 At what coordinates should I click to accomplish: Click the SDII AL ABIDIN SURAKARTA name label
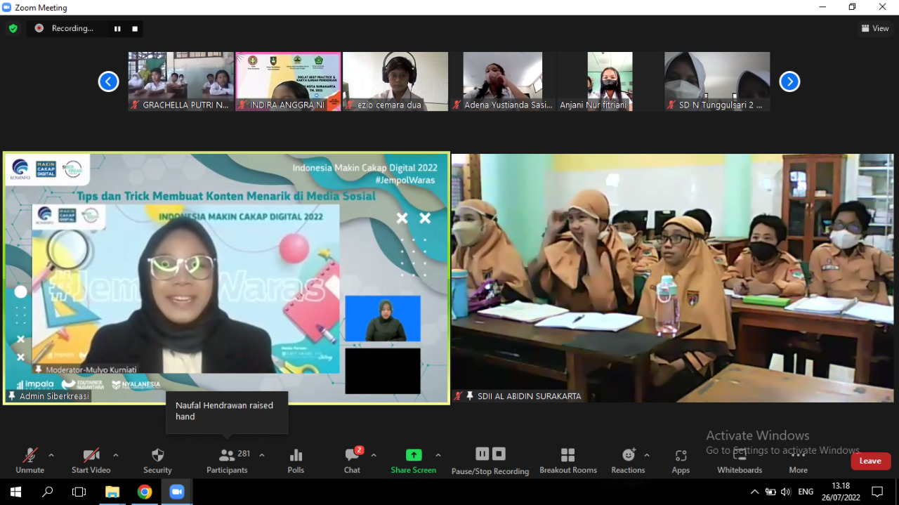click(529, 396)
